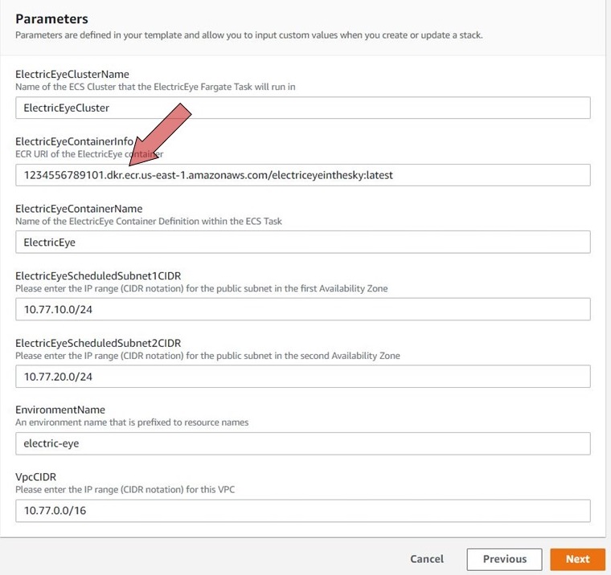Click the ElectricEyeScheduledSubnet2CIDR field with 10.77.20.0/24
This screenshot has height=575, width=611.
click(x=303, y=377)
